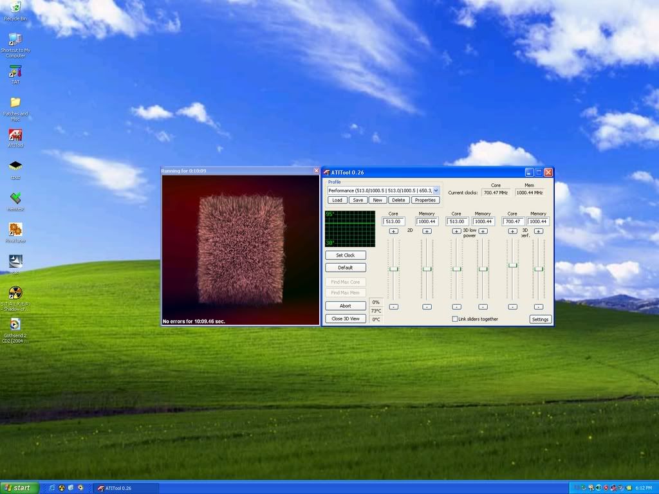Decrease 2D Memory clock with its minus button

[427, 307]
